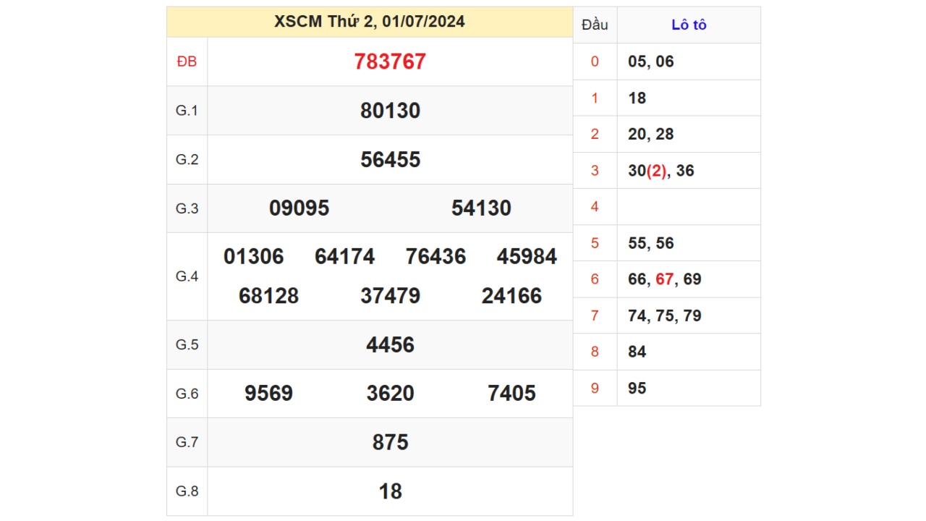Click the G.5 prize label
The height and width of the screenshot is (521, 926).
[187, 344]
